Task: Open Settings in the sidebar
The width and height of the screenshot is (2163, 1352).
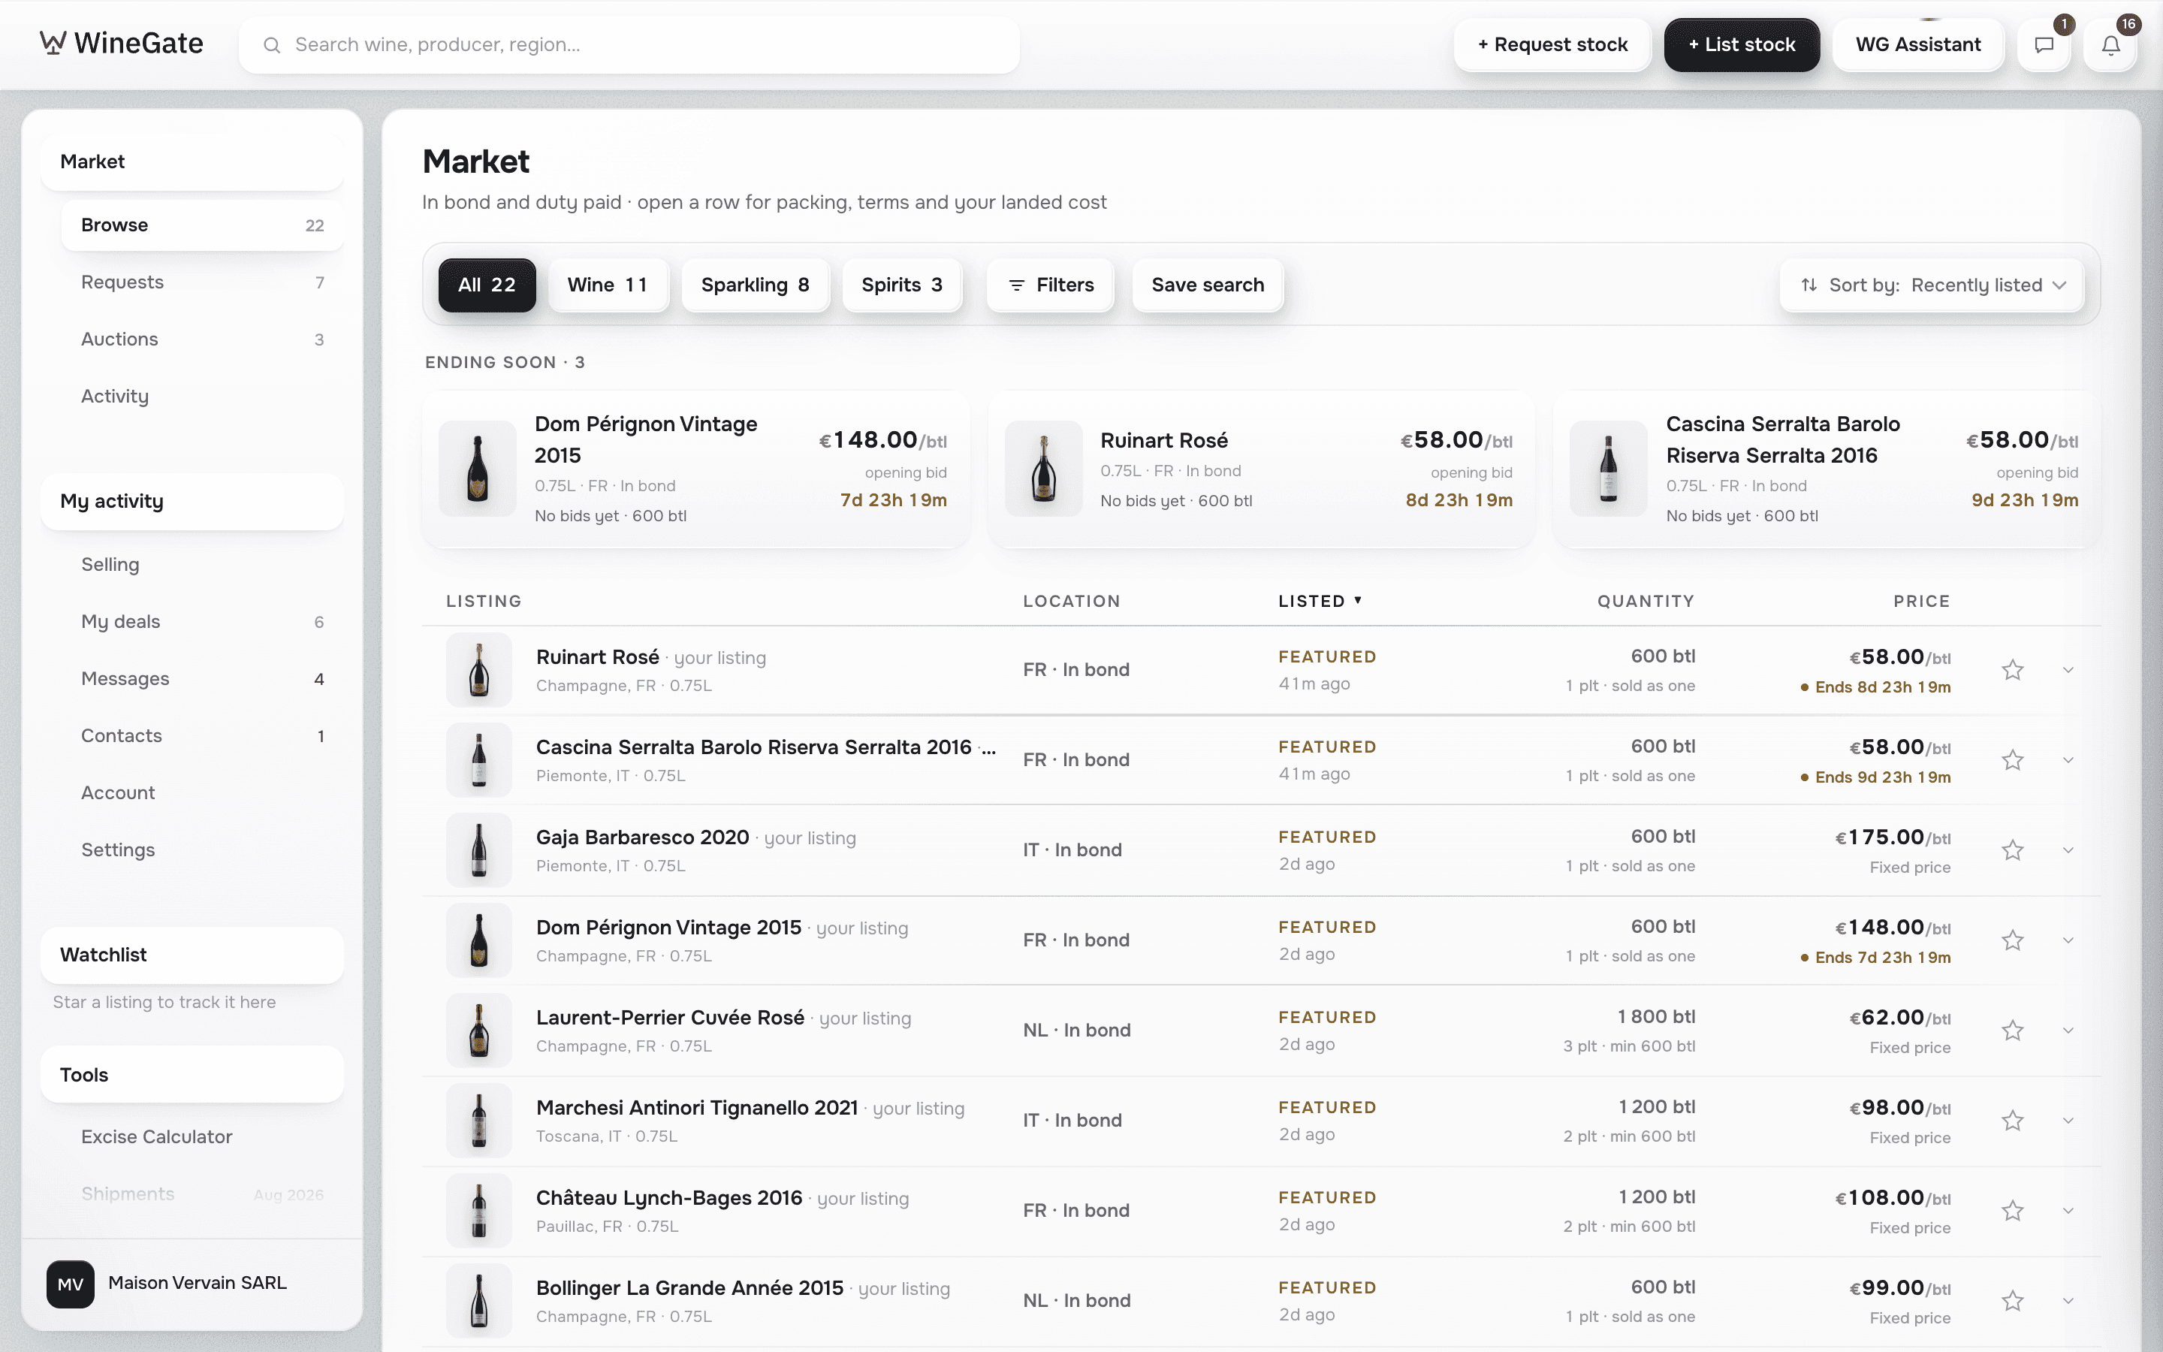Action: [x=202, y=850]
